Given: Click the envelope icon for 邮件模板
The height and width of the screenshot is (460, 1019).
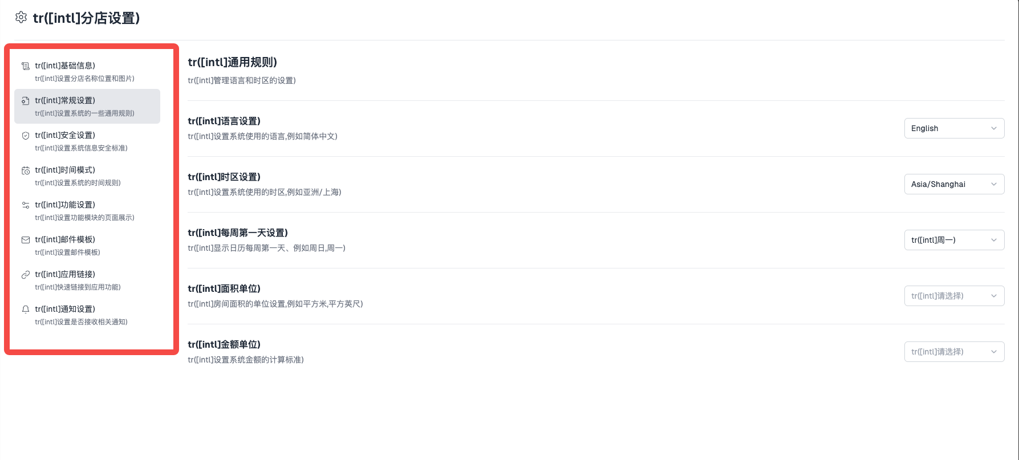Looking at the screenshot, I should (25, 240).
